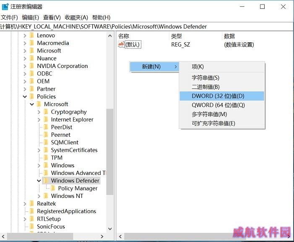
Task: Click the RegisteredApplications folder icon
Action: 32,211
